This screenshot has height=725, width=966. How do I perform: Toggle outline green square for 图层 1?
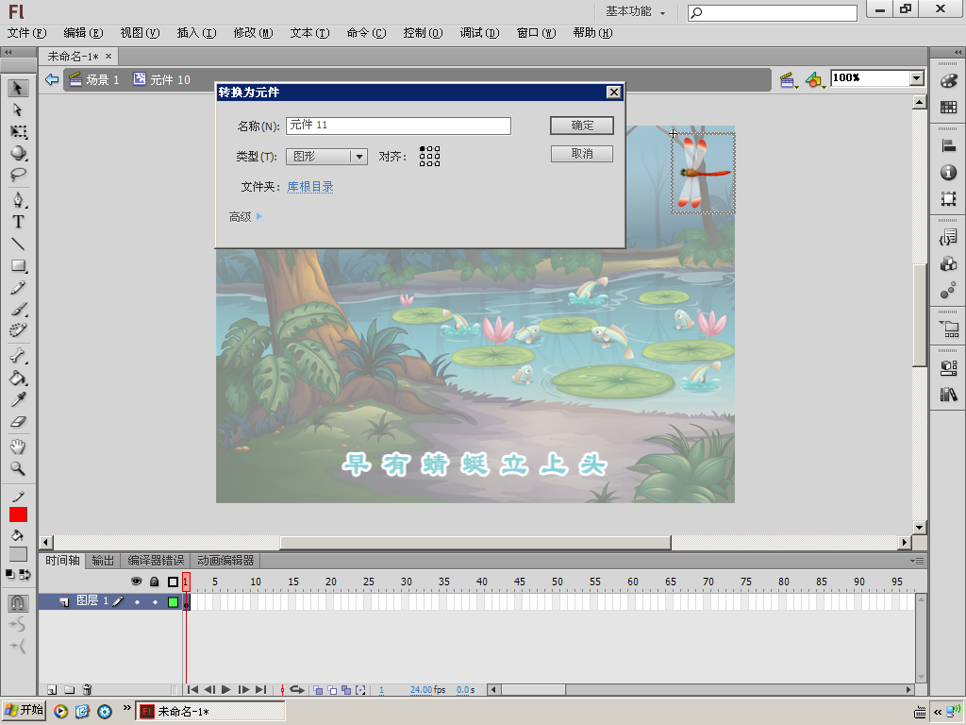173,601
